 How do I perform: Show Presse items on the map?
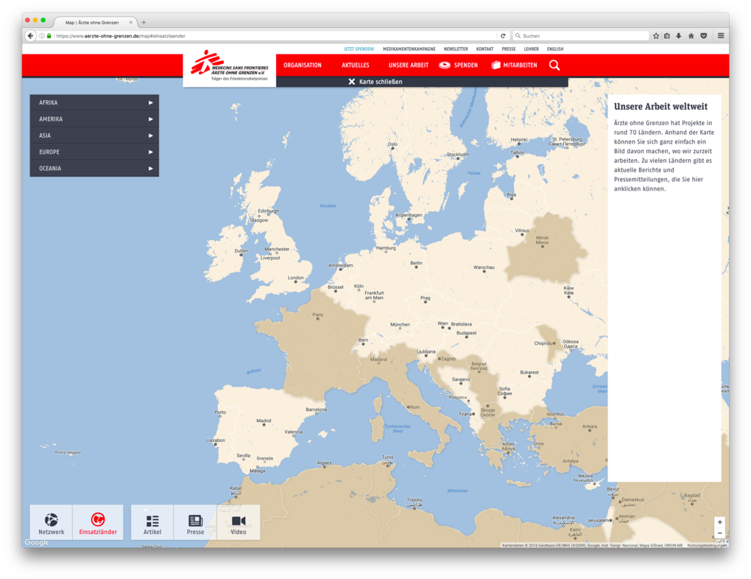click(195, 523)
